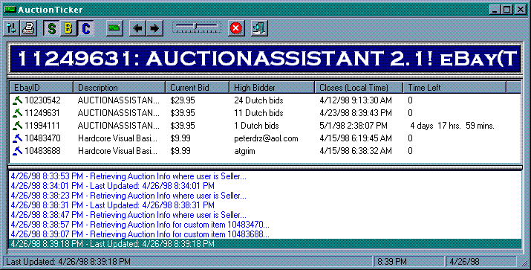Select log entry Last Updated 8:34:01 PM
The width and height of the screenshot is (531, 270).
tap(112, 186)
